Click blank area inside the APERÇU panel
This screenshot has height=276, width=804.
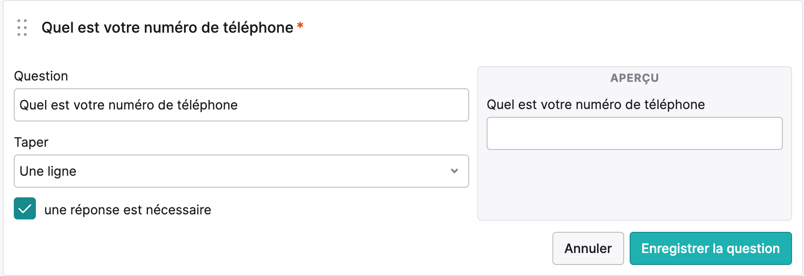635,184
